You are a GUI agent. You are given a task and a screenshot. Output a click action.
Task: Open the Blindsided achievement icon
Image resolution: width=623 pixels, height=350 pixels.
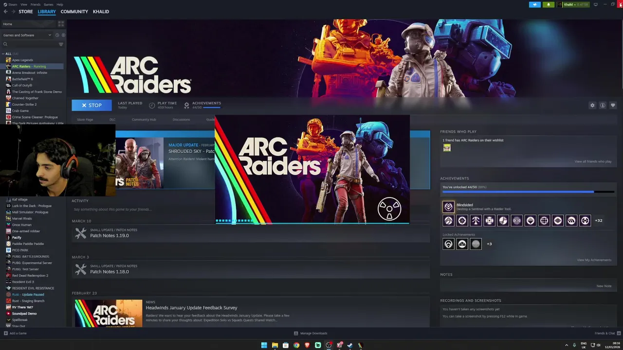(448, 207)
